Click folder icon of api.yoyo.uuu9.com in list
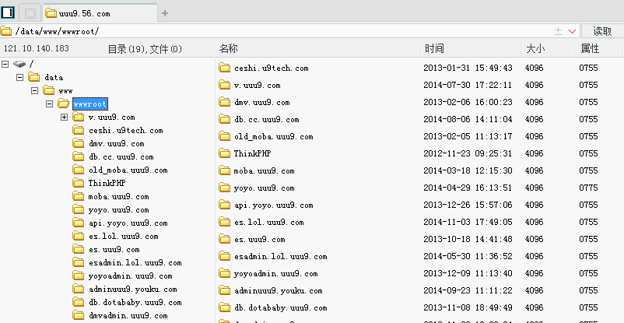Viewport: 624px width, 323px height. (x=224, y=205)
